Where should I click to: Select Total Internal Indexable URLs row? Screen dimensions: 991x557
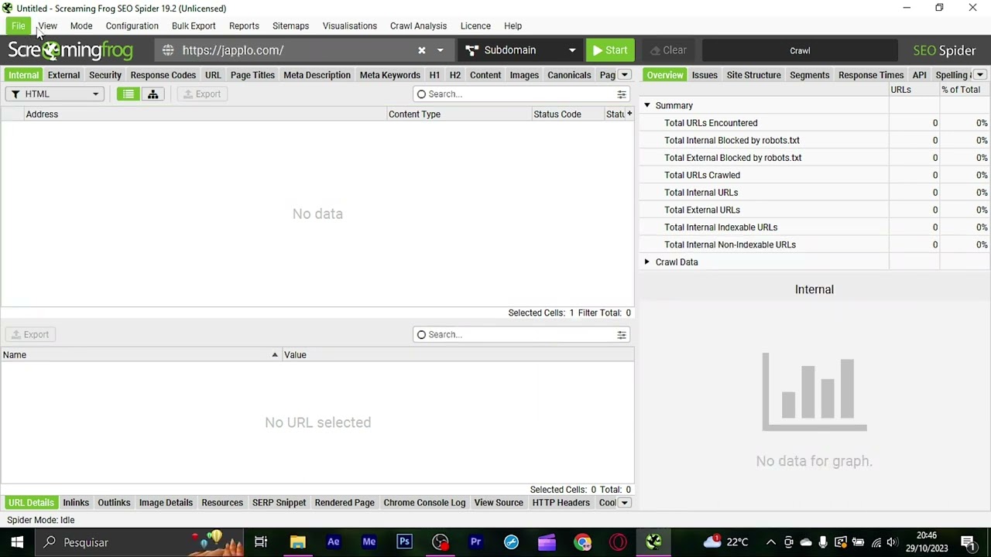click(x=814, y=227)
